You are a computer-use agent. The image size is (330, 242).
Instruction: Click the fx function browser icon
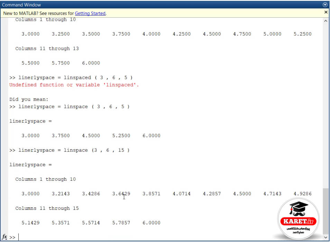point(4,237)
